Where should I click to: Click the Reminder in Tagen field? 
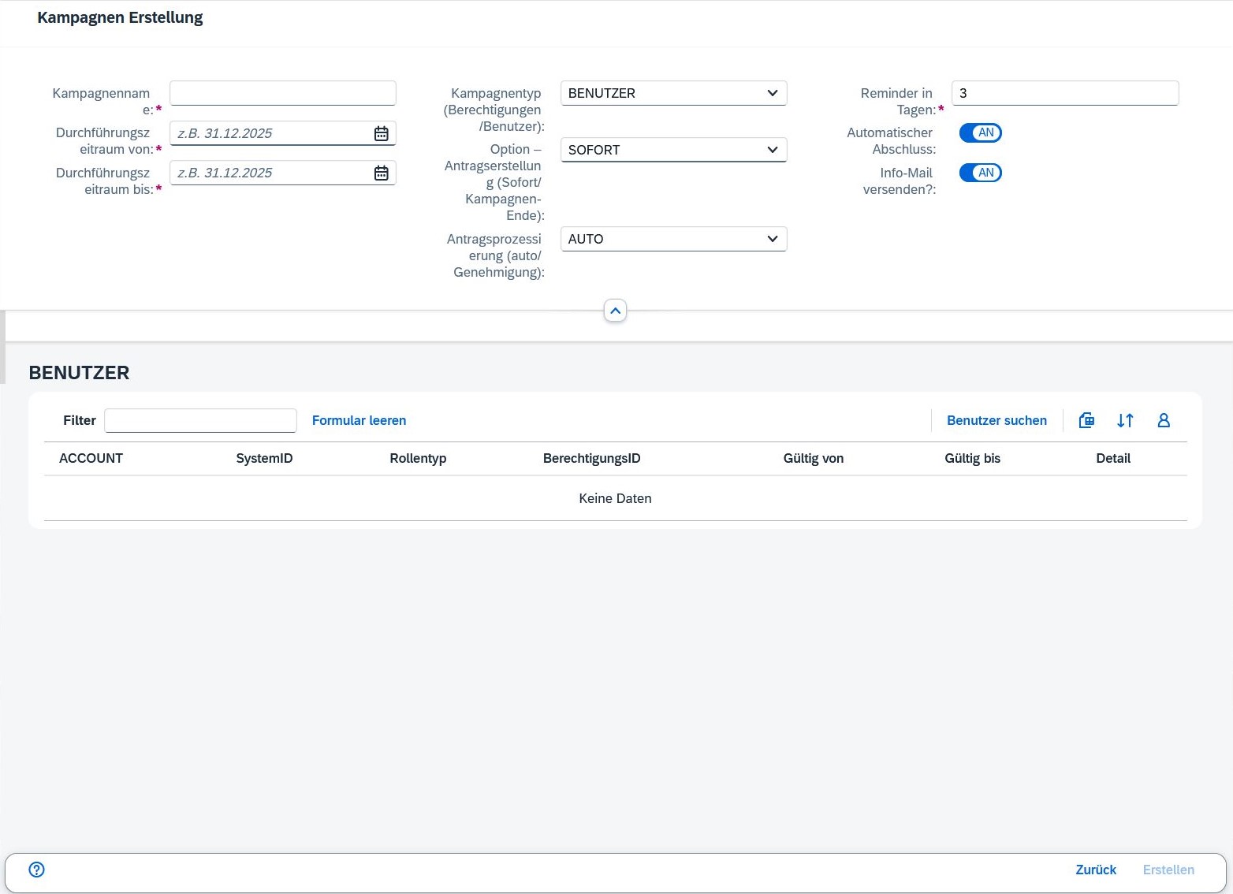[1064, 93]
